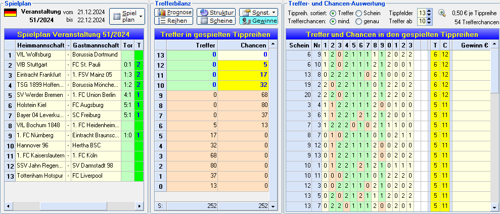Click the Chancen value 32 in row 10
Screen dimensions: 500x214
[243, 85]
